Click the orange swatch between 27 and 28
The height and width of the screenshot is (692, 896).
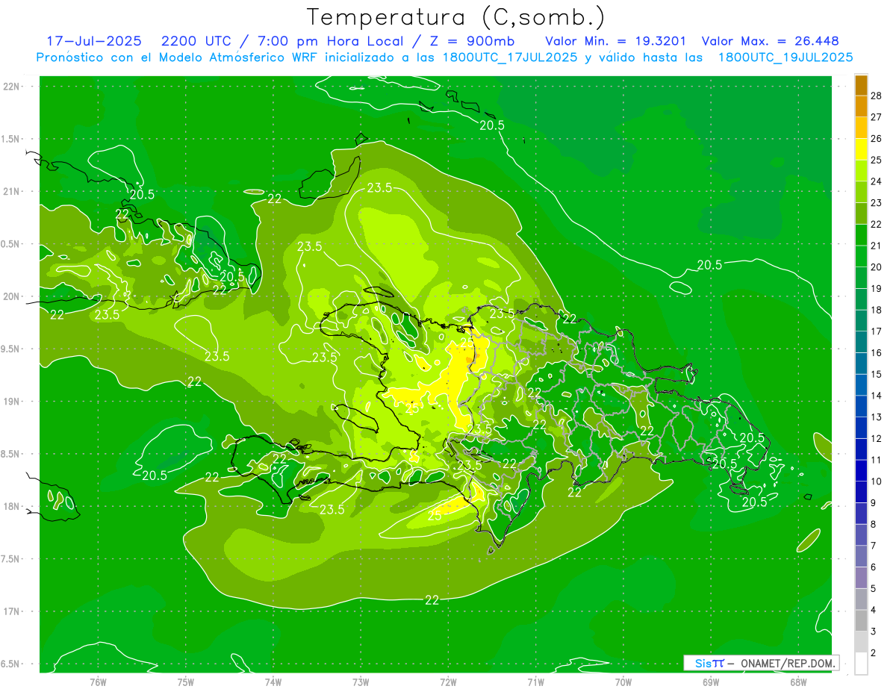861,107
